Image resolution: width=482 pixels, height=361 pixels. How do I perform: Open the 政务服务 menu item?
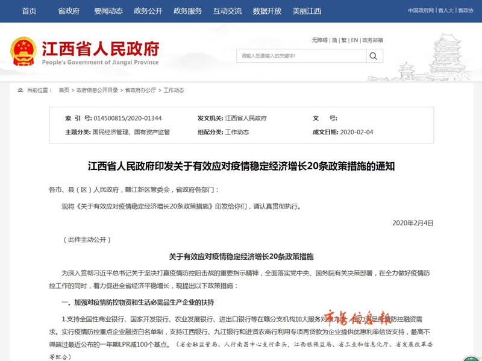click(188, 11)
